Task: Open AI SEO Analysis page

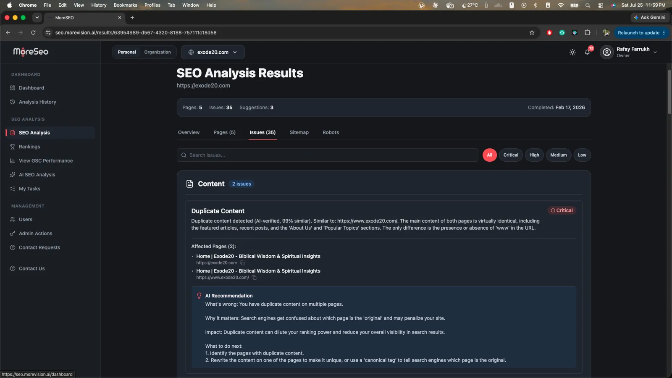Action: click(x=50, y=175)
